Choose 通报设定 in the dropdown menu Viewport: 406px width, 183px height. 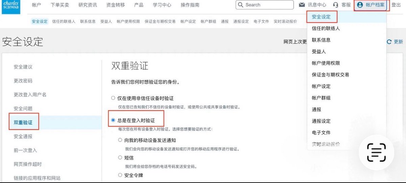[x=321, y=121]
